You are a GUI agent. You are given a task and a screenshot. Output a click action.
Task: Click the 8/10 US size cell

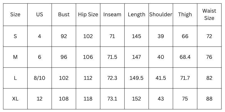pos(40,78)
